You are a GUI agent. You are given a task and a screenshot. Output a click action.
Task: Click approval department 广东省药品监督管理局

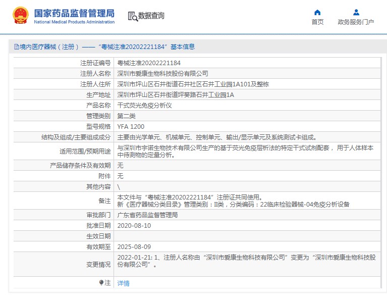[x=147, y=215]
